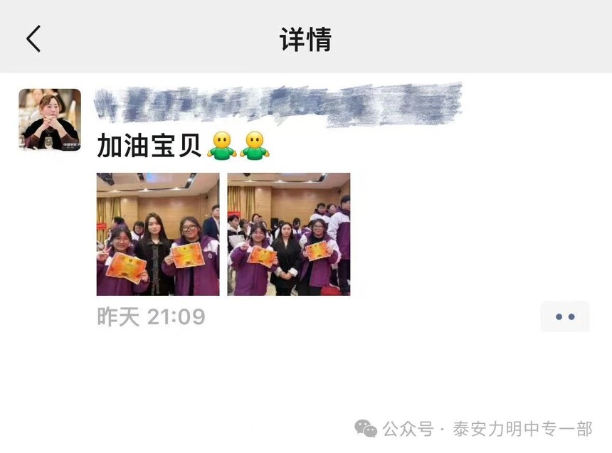Open the first group photo thumbnail
612x453 pixels.
tap(158, 234)
